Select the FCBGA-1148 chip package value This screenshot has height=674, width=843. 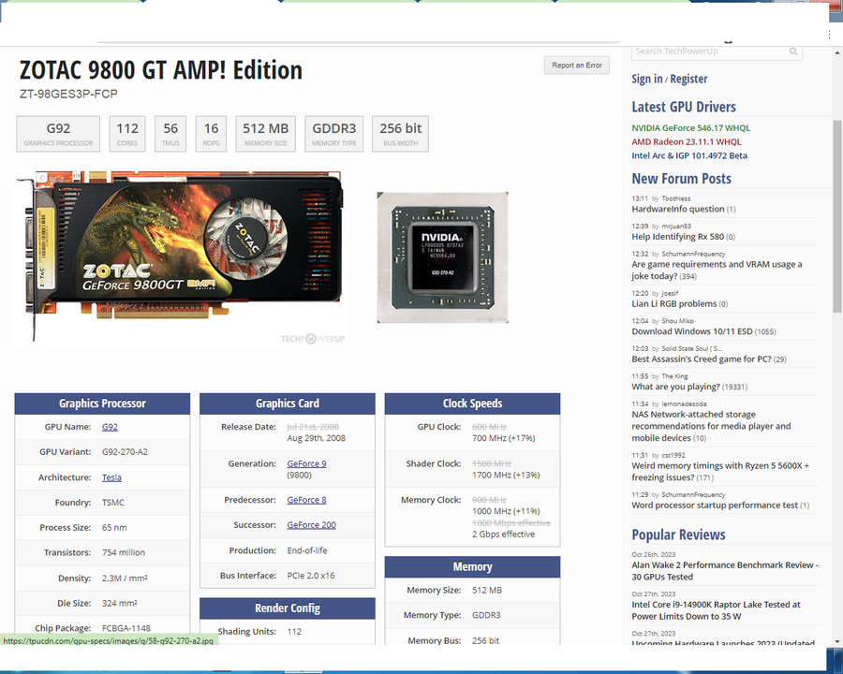(x=126, y=628)
